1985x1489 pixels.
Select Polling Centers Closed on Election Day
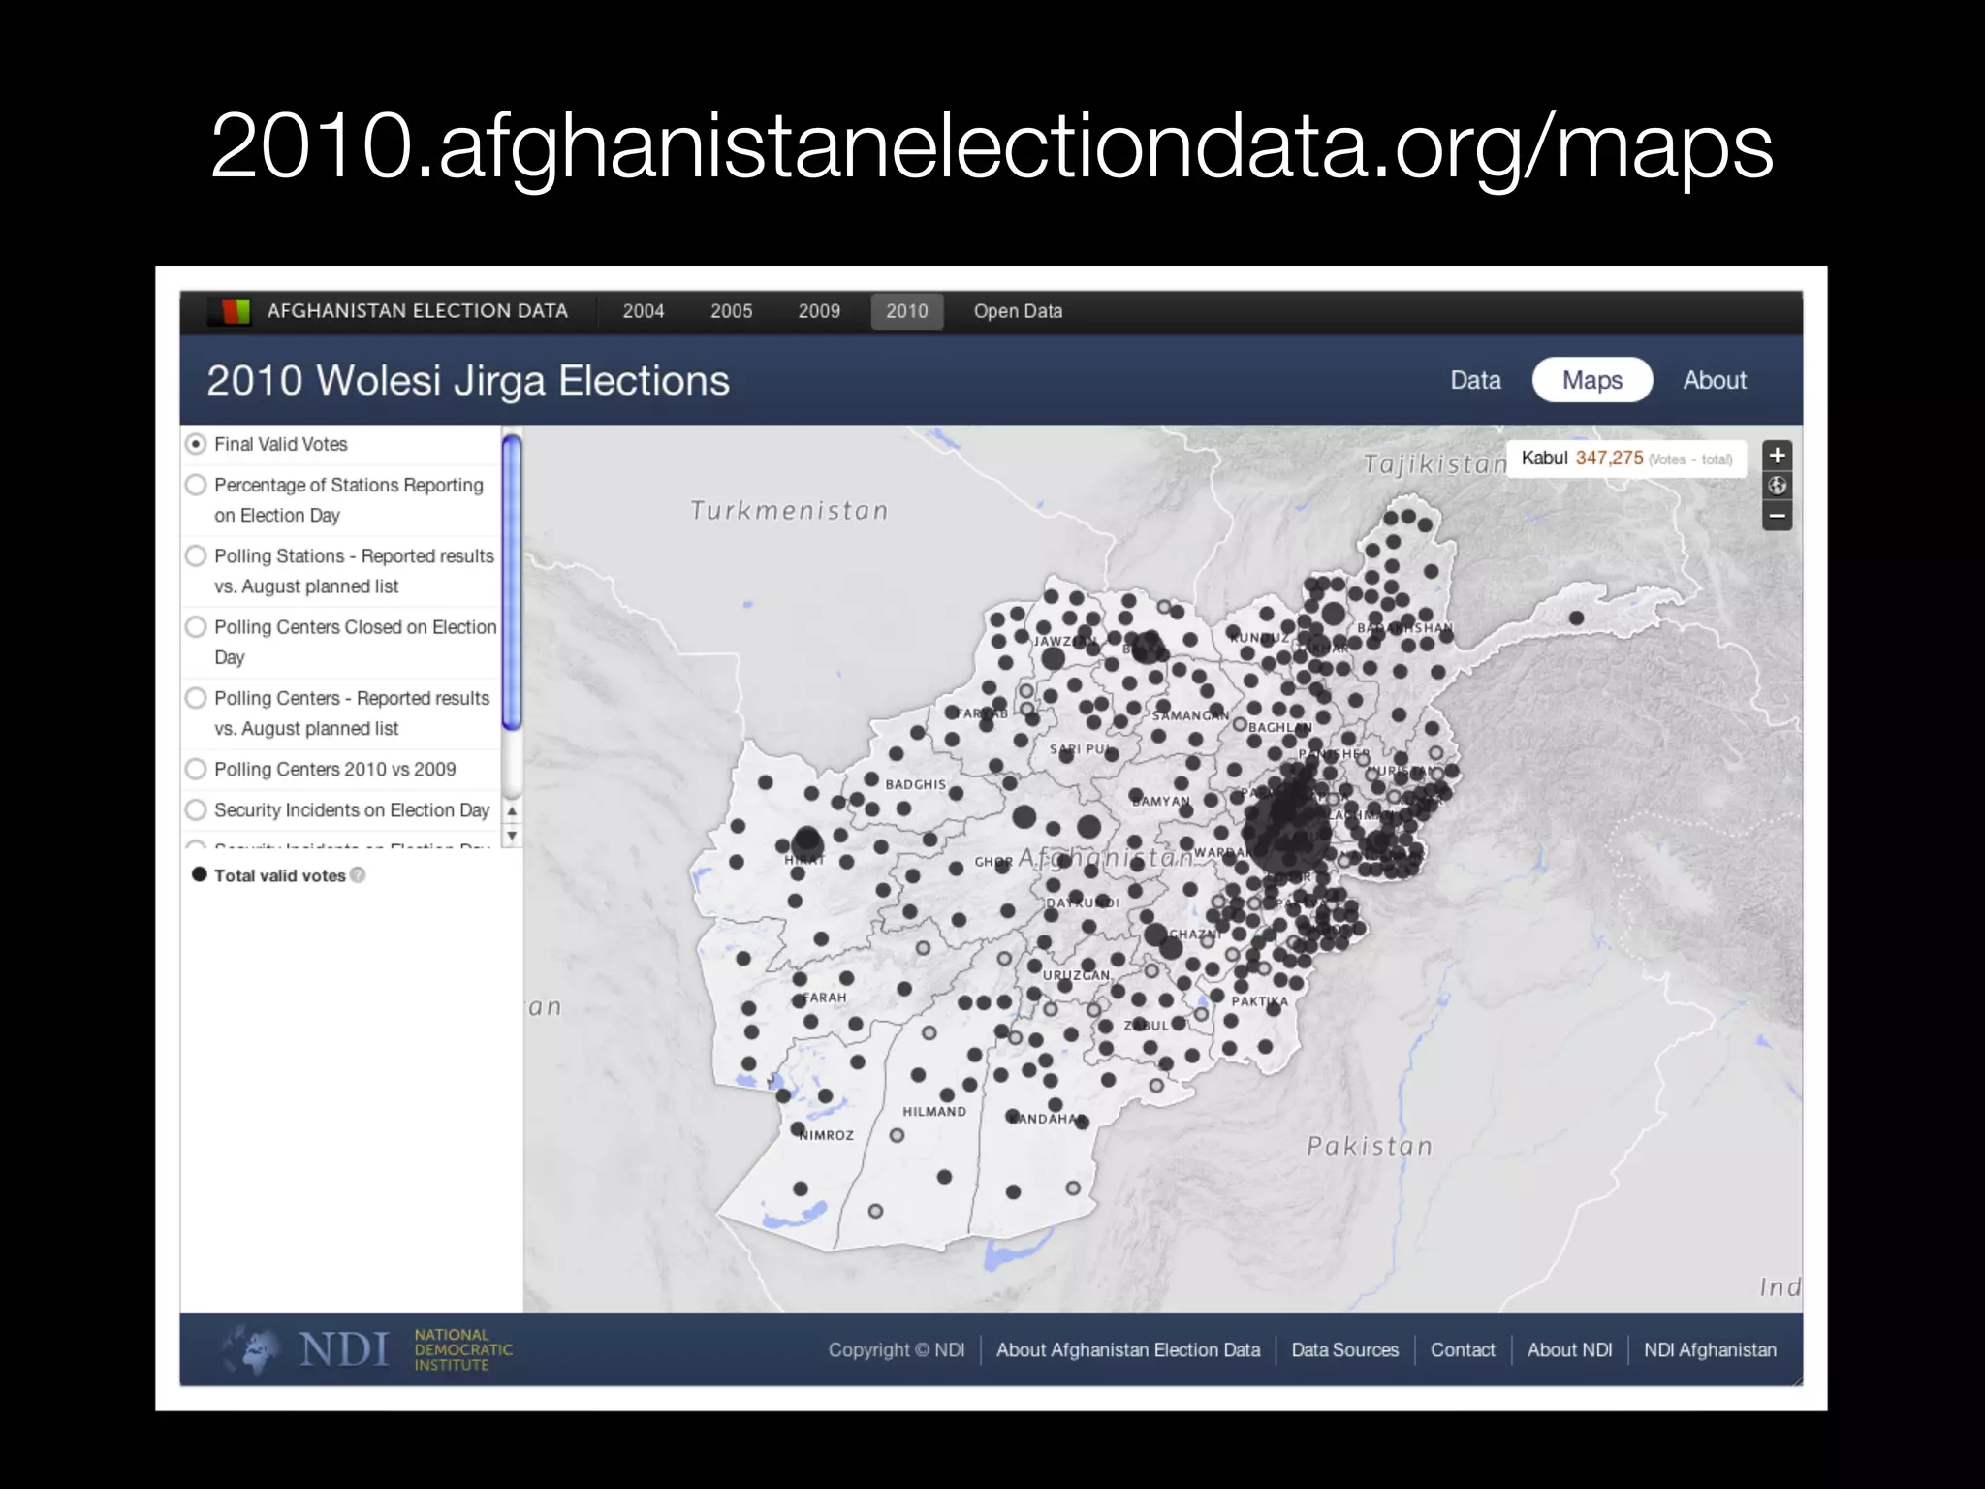(196, 627)
